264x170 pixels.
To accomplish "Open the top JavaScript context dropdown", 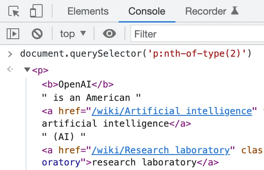I will click(x=73, y=34).
